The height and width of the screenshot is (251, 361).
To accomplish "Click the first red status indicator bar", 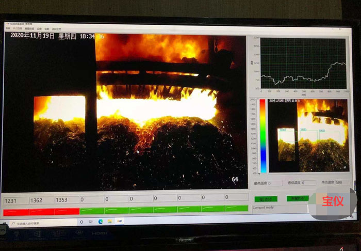I will pyautogui.click(x=16, y=211).
